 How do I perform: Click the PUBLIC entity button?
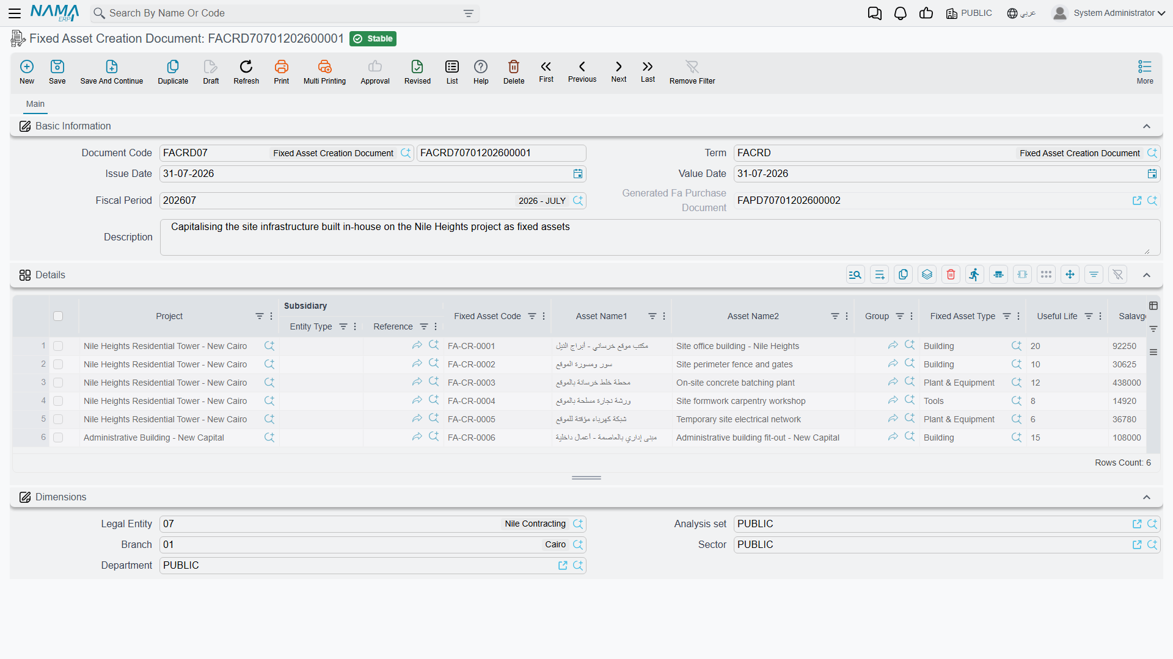click(x=969, y=13)
